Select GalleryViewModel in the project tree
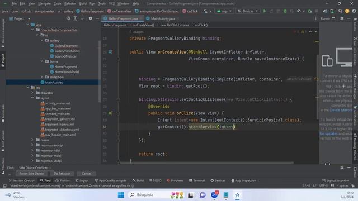358x201 pixels. 67,51
